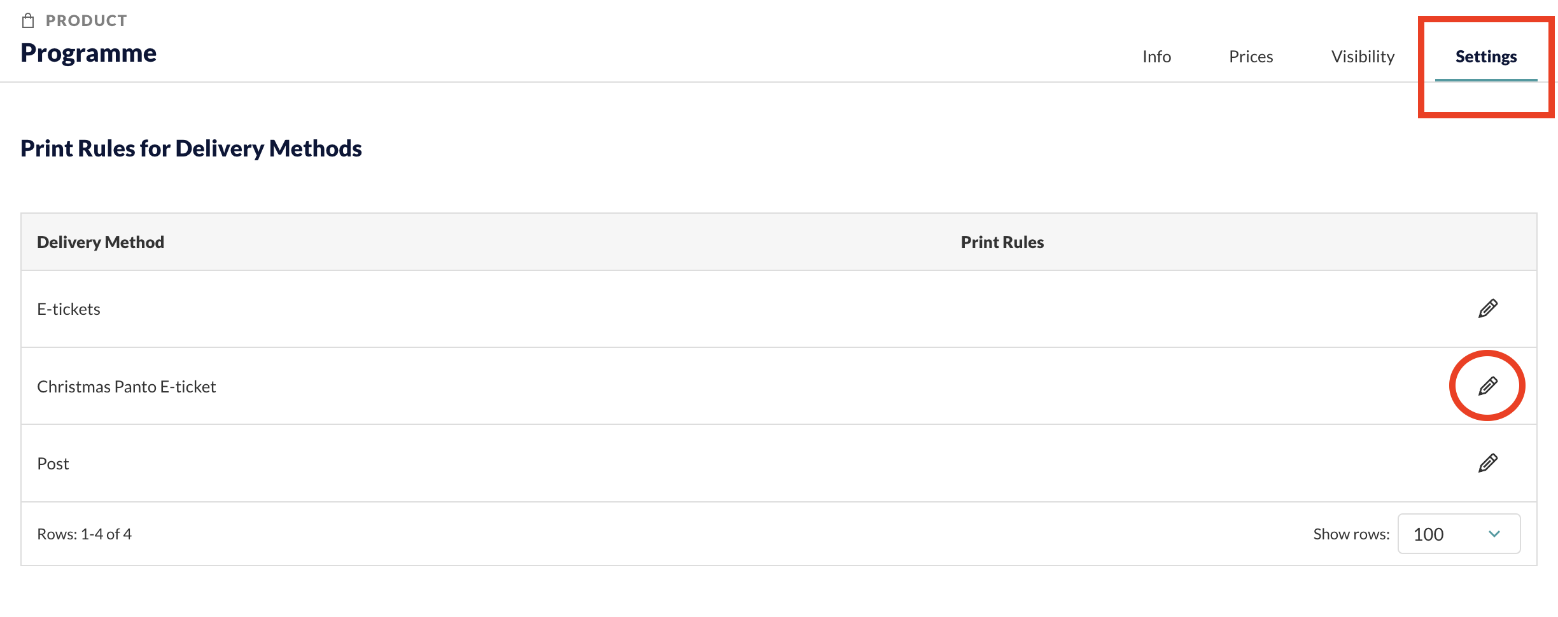Viewport: 1558px width, 617px height.
Task: Open the Show rows dropdown
Action: (x=1459, y=534)
